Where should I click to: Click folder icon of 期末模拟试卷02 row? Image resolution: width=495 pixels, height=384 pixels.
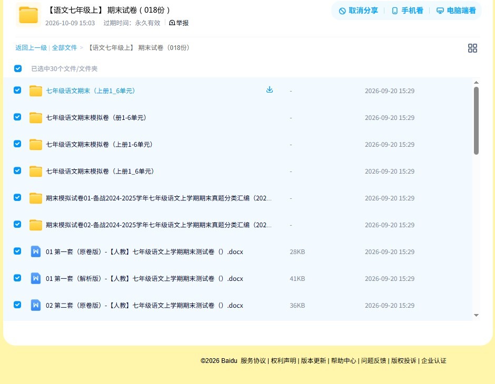tap(36, 225)
